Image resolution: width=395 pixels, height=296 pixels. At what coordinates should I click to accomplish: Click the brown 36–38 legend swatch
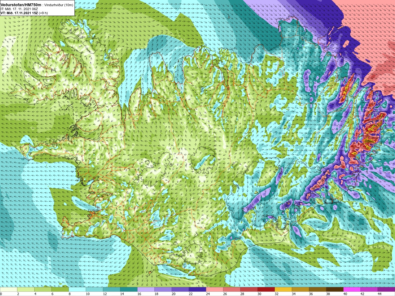(318, 289)
